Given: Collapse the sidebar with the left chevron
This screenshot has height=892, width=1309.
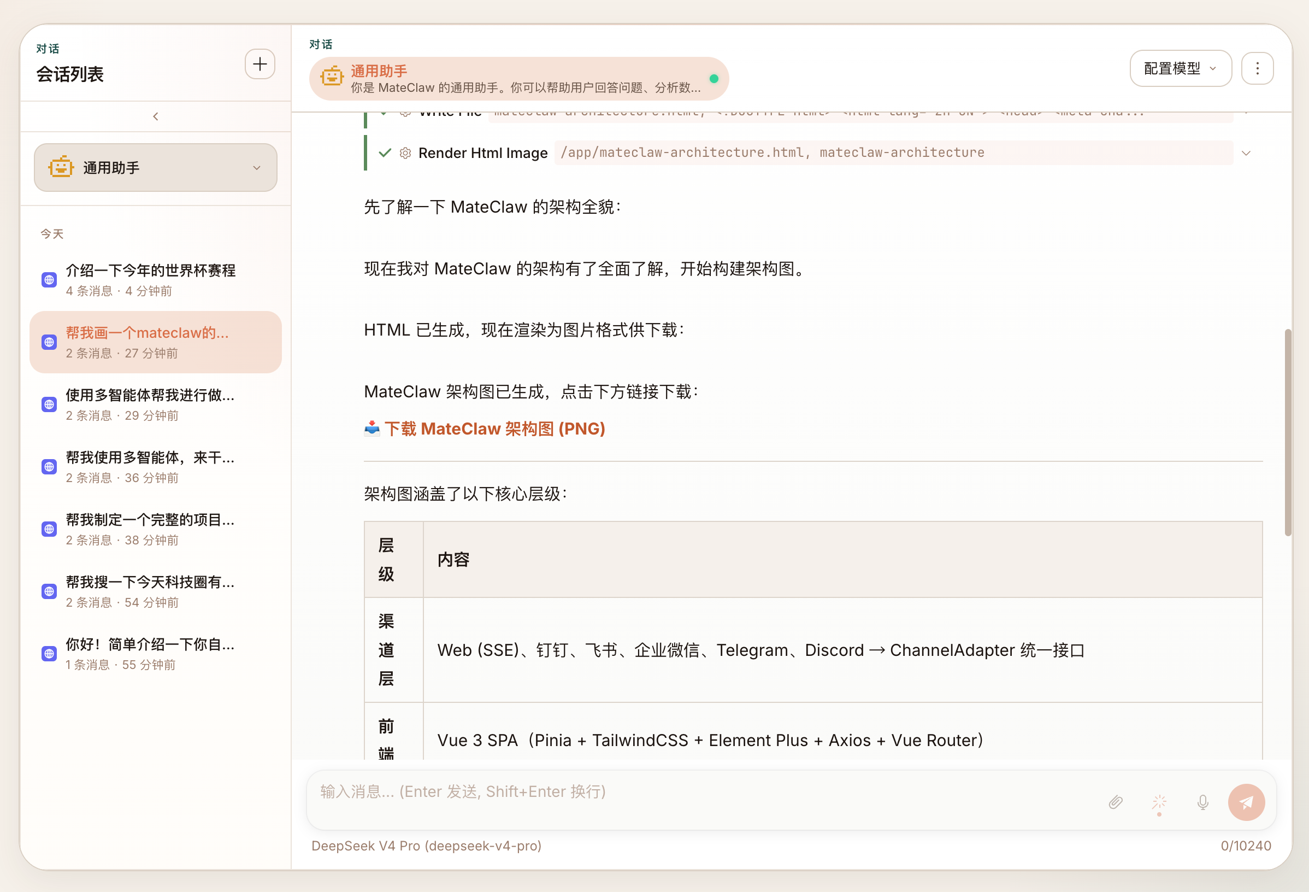Looking at the screenshot, I should click(x=156, y=116).
